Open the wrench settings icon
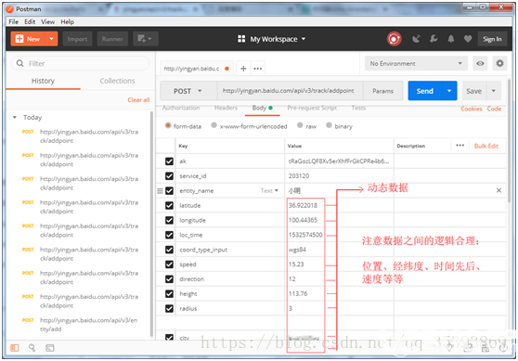The width and height of the screenshot is (518, 361). 434,39
